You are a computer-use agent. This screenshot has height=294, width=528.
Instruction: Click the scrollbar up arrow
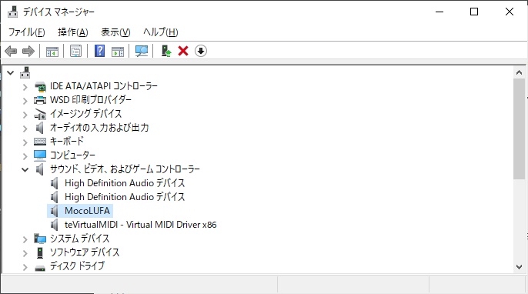(x=519, y=72)
